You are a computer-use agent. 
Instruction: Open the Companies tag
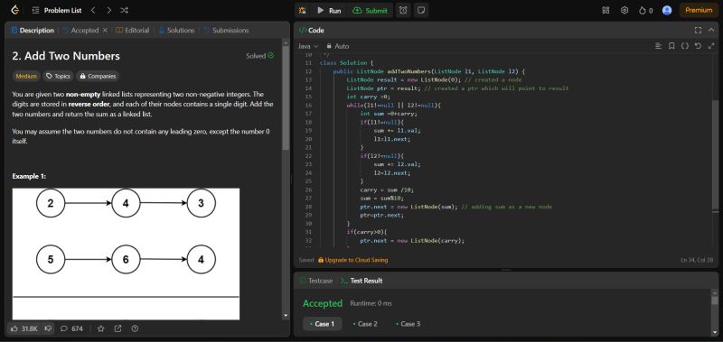point(98,76)
